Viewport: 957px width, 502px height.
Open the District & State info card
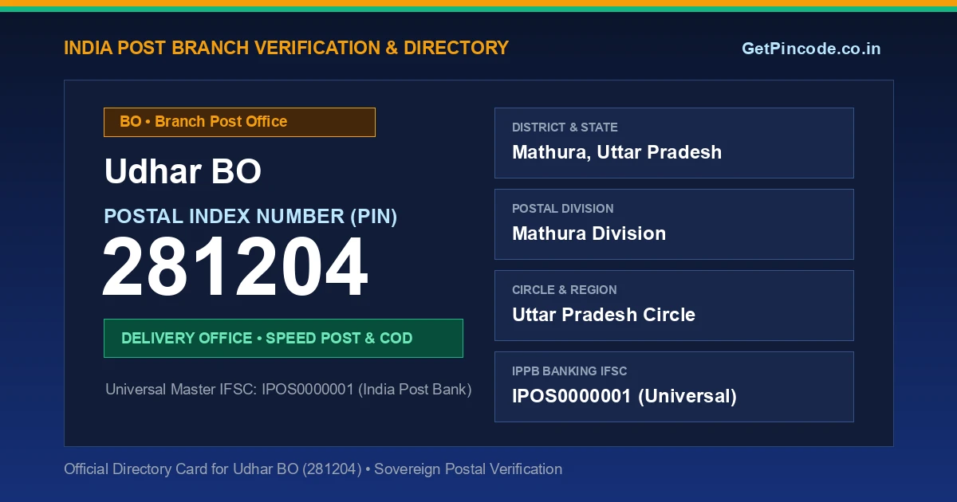click(x=674, y=143)
